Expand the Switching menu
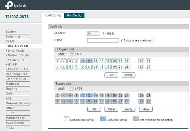This screenshot has height=131, width=190. [13, 37]
